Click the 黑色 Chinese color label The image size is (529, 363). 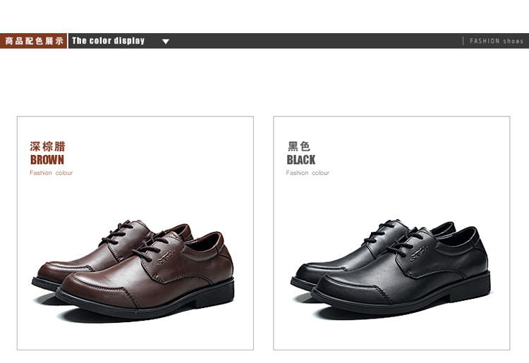299,147
